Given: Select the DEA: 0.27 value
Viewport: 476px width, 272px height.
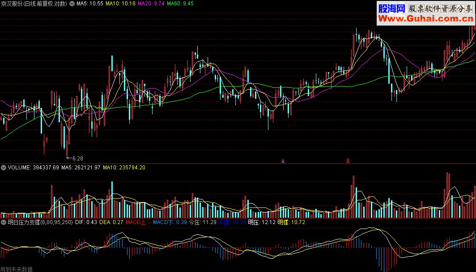Looking at the screenshot, I should coord(111,222).
